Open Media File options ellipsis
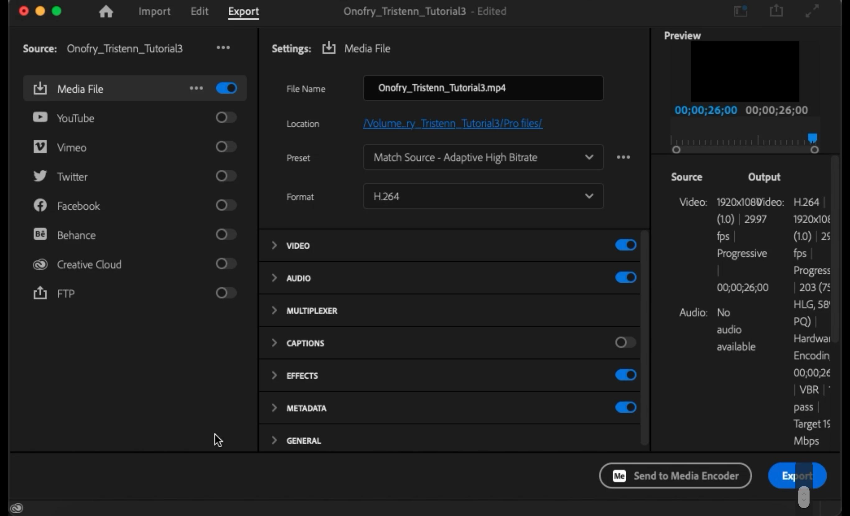Image resolution: width=850 pixels, height=516 pixels. click(x=196, y=88)
